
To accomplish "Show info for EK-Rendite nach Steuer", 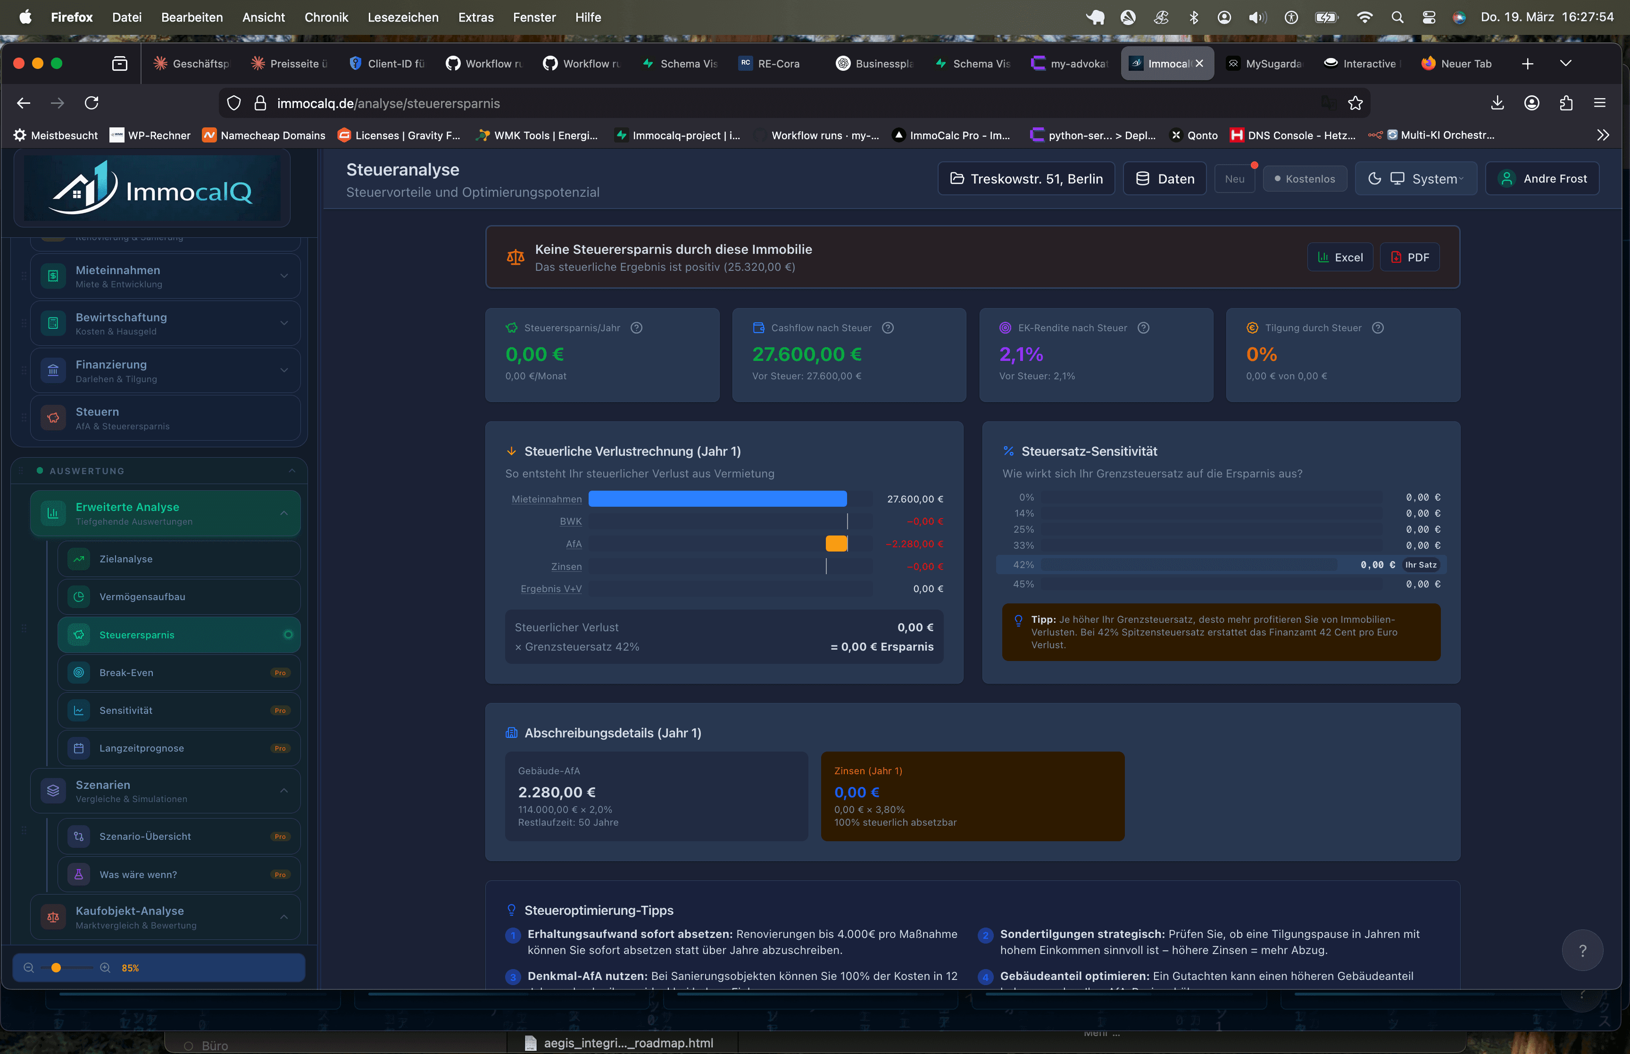I will (x=1143, y=328).
